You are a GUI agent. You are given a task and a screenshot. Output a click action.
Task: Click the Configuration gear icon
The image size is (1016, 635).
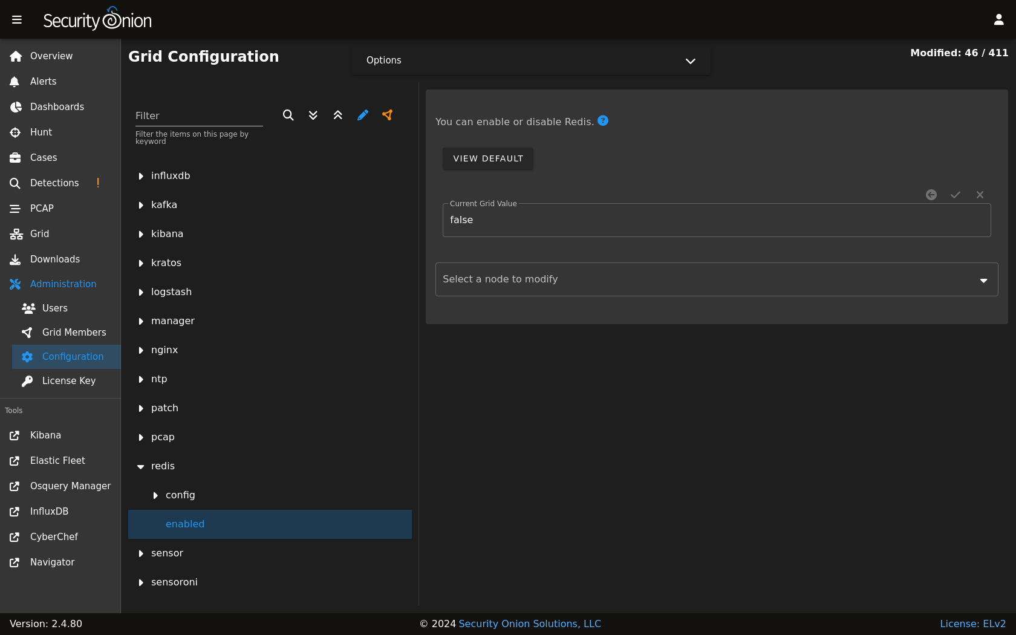[27, 357]
